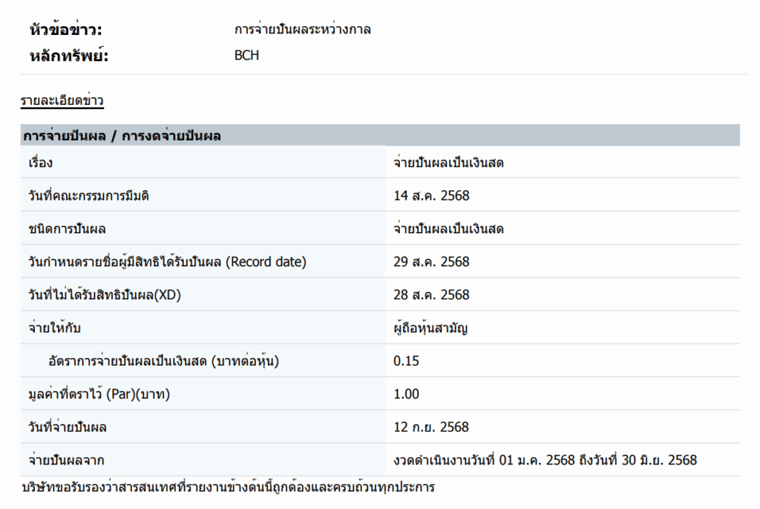Click the การจ่ายปันผล / การงดจ่ายปันผล section header
The width and height of the screenshot is (760, 509).
[x=122, y=136]
